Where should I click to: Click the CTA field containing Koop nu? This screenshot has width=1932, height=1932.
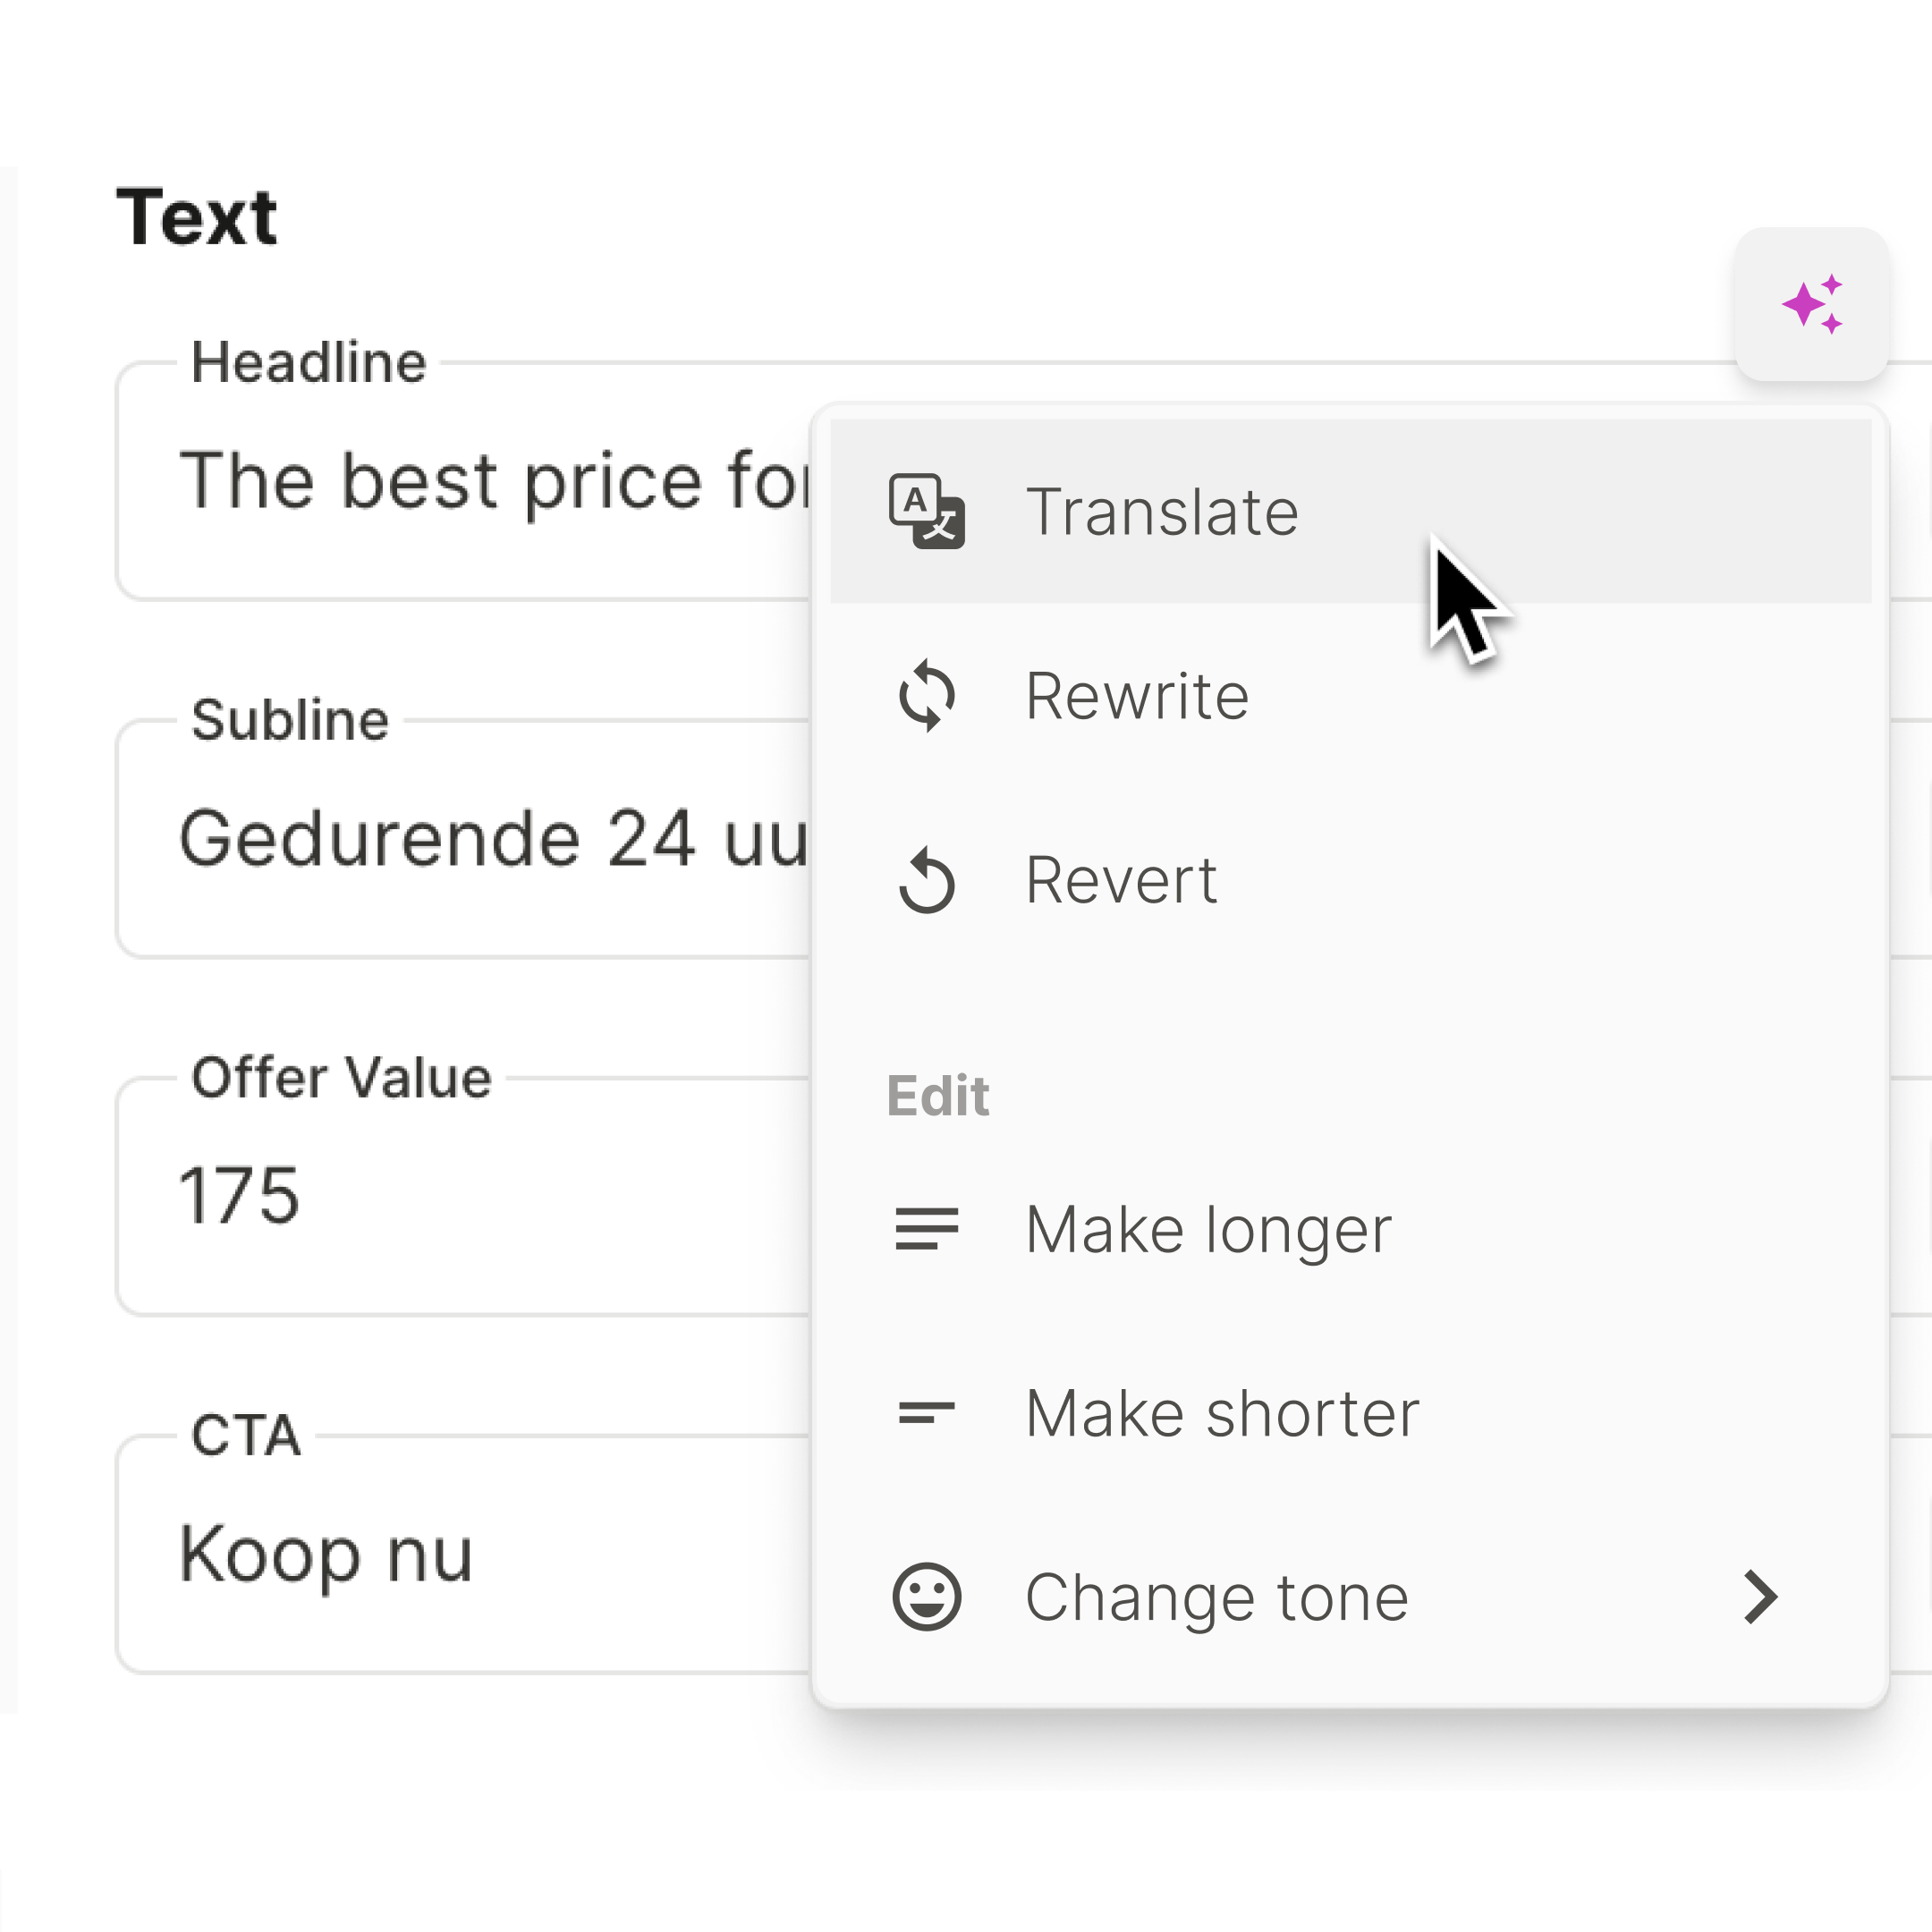tap(460, 1554)
